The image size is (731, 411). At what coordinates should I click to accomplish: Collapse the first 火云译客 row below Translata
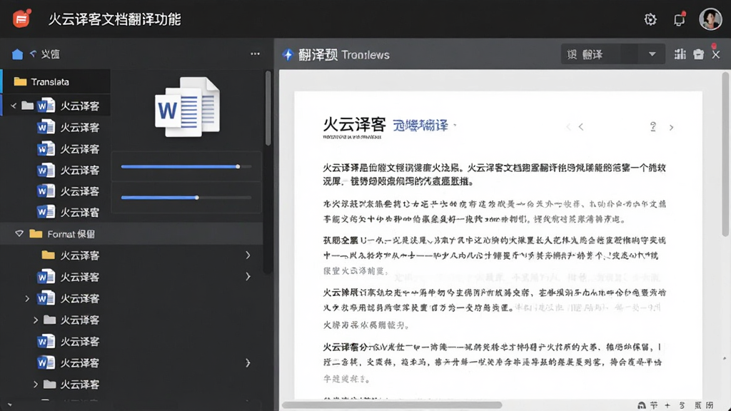point(14,106)
